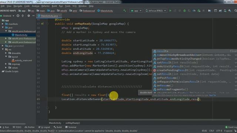The height and width of the screenshot is (133, 237).
Task: Open the SDK Manager icon
Action: (230, 11)
